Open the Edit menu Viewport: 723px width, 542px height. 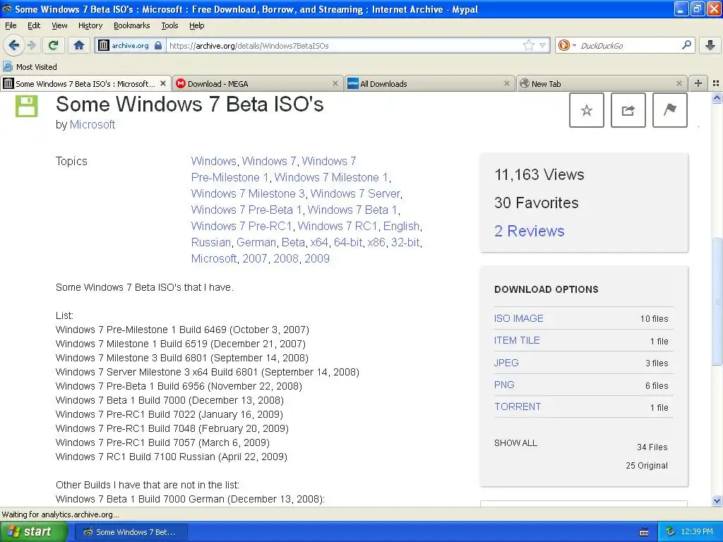pyautogui.click(x=34, y=25)
